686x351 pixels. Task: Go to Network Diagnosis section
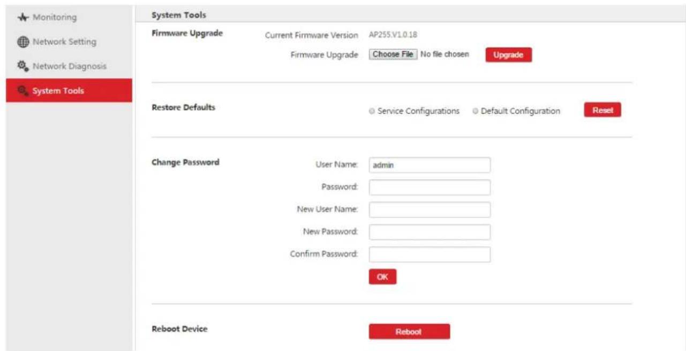tap(69, 66)
